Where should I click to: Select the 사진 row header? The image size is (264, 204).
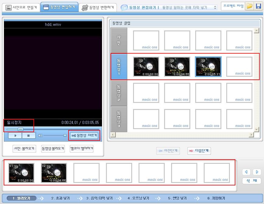click(x=119, y=40)
